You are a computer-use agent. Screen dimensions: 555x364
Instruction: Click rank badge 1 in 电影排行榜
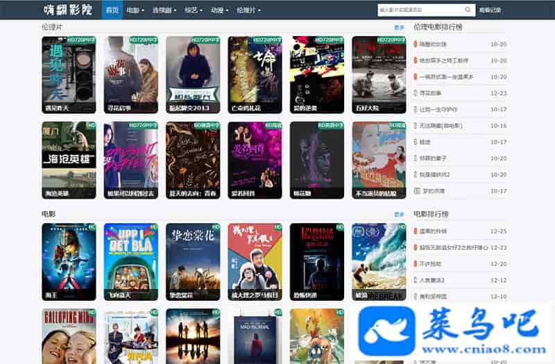(416, 231)
